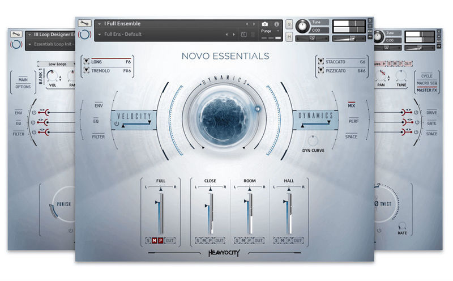Click the FILTER link arrow icon, left window
Image resolution: width=453 pixels, height=281 pixels.
coord(45,132)
